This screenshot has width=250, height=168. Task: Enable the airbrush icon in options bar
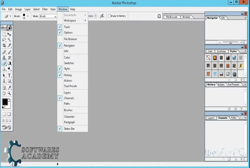[102, 16]
